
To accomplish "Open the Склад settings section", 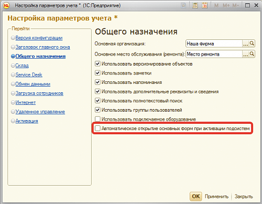I will 22,66.
